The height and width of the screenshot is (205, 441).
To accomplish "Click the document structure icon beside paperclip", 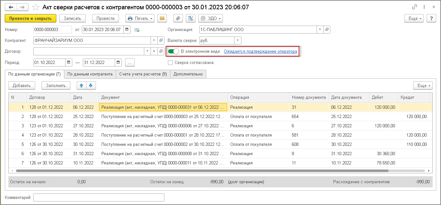I will point(191,18).
